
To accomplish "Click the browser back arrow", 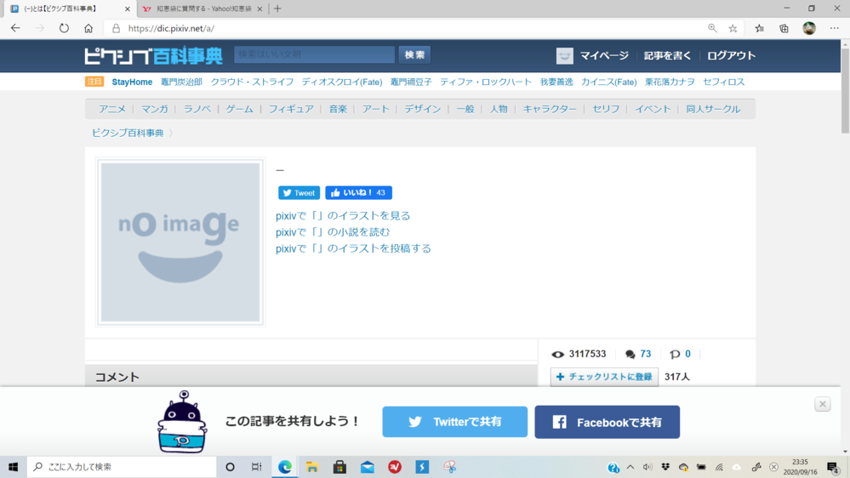I will point(15,28).
